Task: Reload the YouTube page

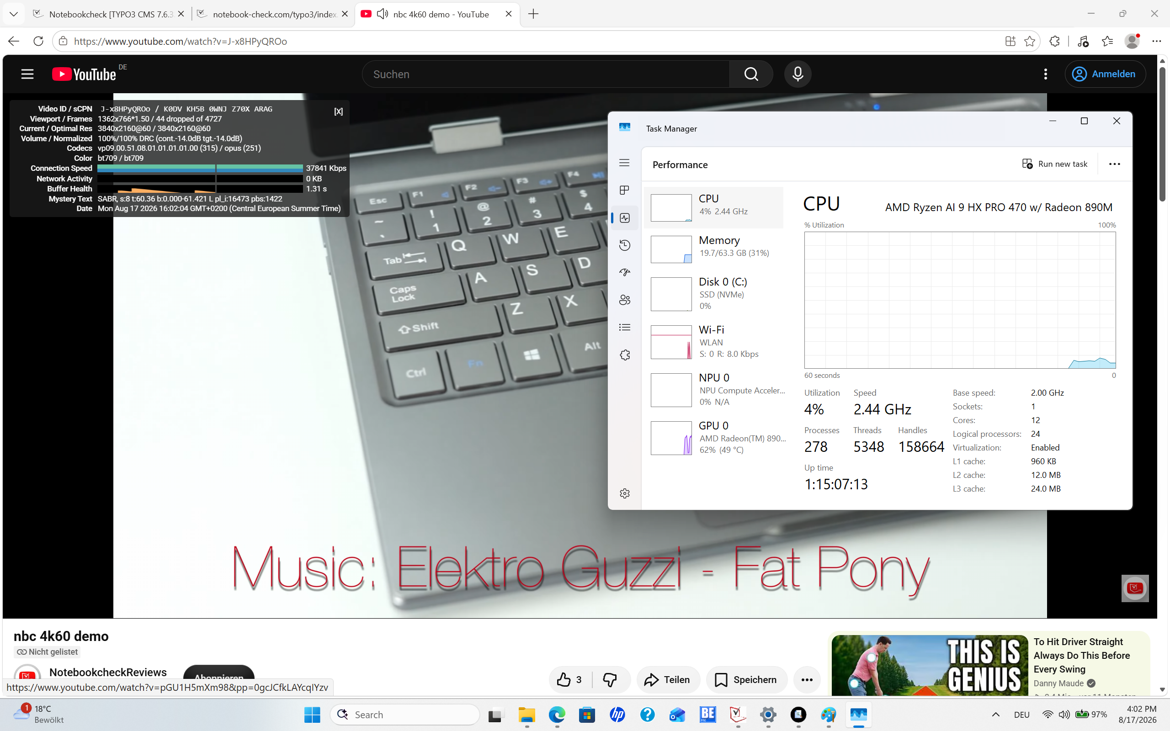Action: (38, 41)
